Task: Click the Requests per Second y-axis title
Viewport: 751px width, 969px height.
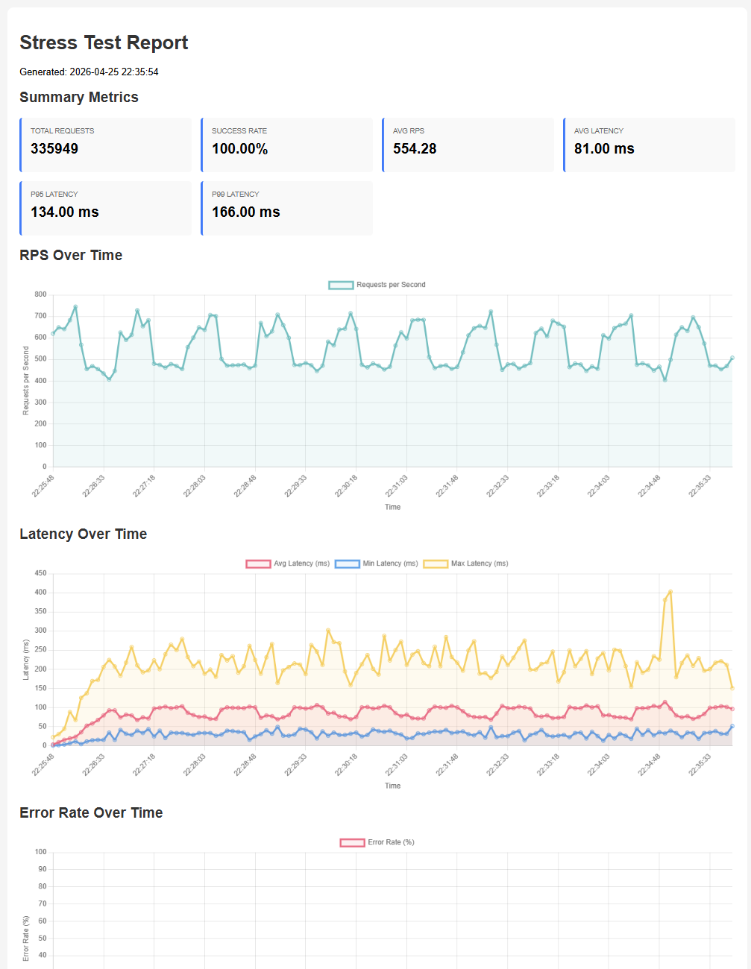Action: coord(26,381)
